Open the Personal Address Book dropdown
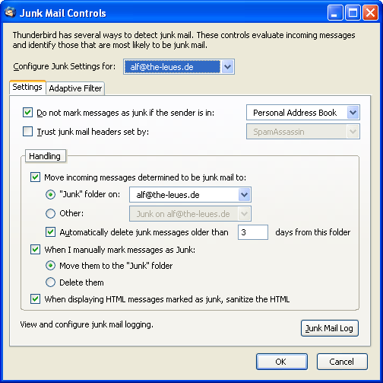 [x=303, y=113]
